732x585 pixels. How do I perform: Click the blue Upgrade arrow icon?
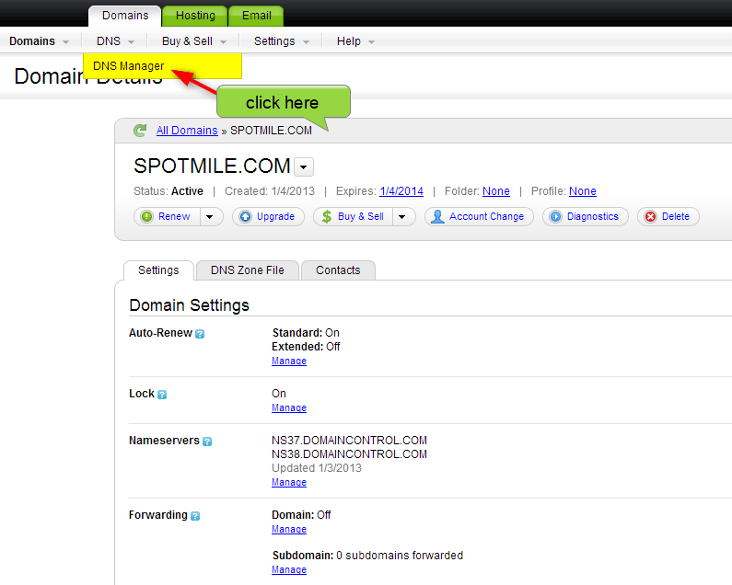click(246, 216)
